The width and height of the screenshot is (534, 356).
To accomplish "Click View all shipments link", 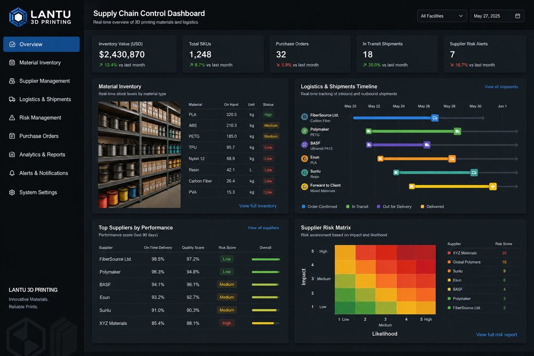I will 501,87.
